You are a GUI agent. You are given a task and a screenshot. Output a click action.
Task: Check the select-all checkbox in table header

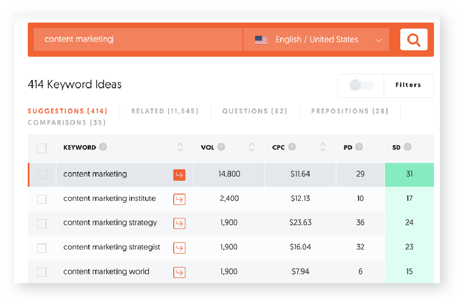(42, 148)
